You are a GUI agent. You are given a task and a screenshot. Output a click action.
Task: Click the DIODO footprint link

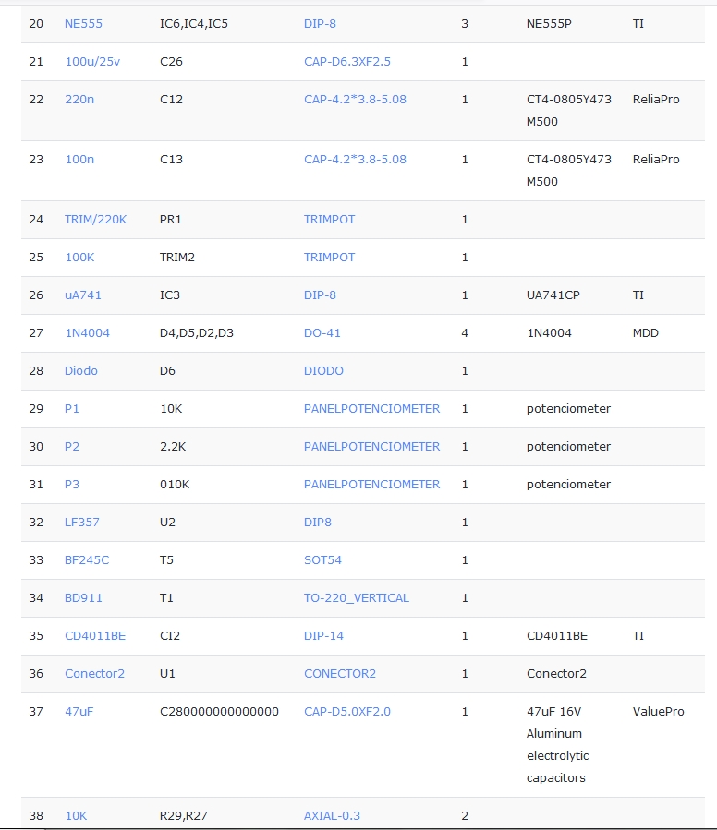[323, 371]
